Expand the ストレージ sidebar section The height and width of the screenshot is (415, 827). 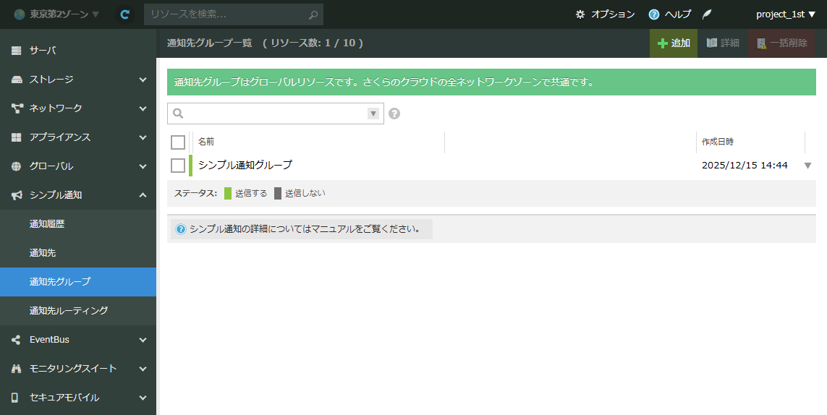[143, 80]
